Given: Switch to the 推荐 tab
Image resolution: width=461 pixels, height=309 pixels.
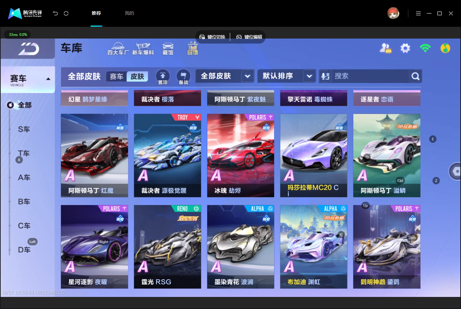Looking at the screenshot, I should 96,13.
